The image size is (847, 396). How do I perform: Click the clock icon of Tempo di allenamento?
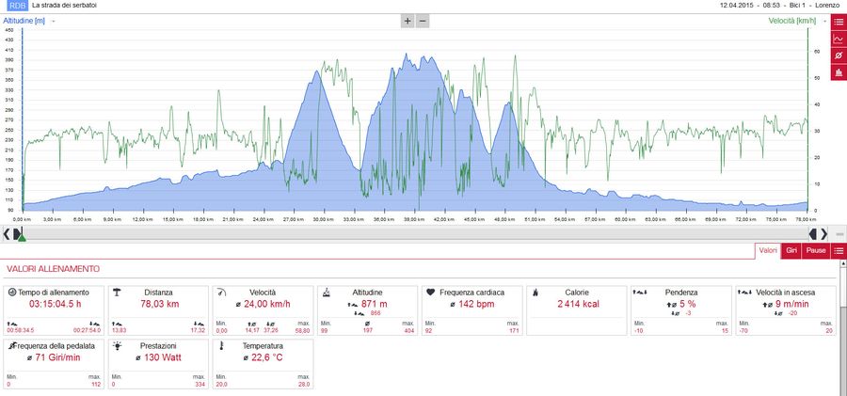[12, 292]
